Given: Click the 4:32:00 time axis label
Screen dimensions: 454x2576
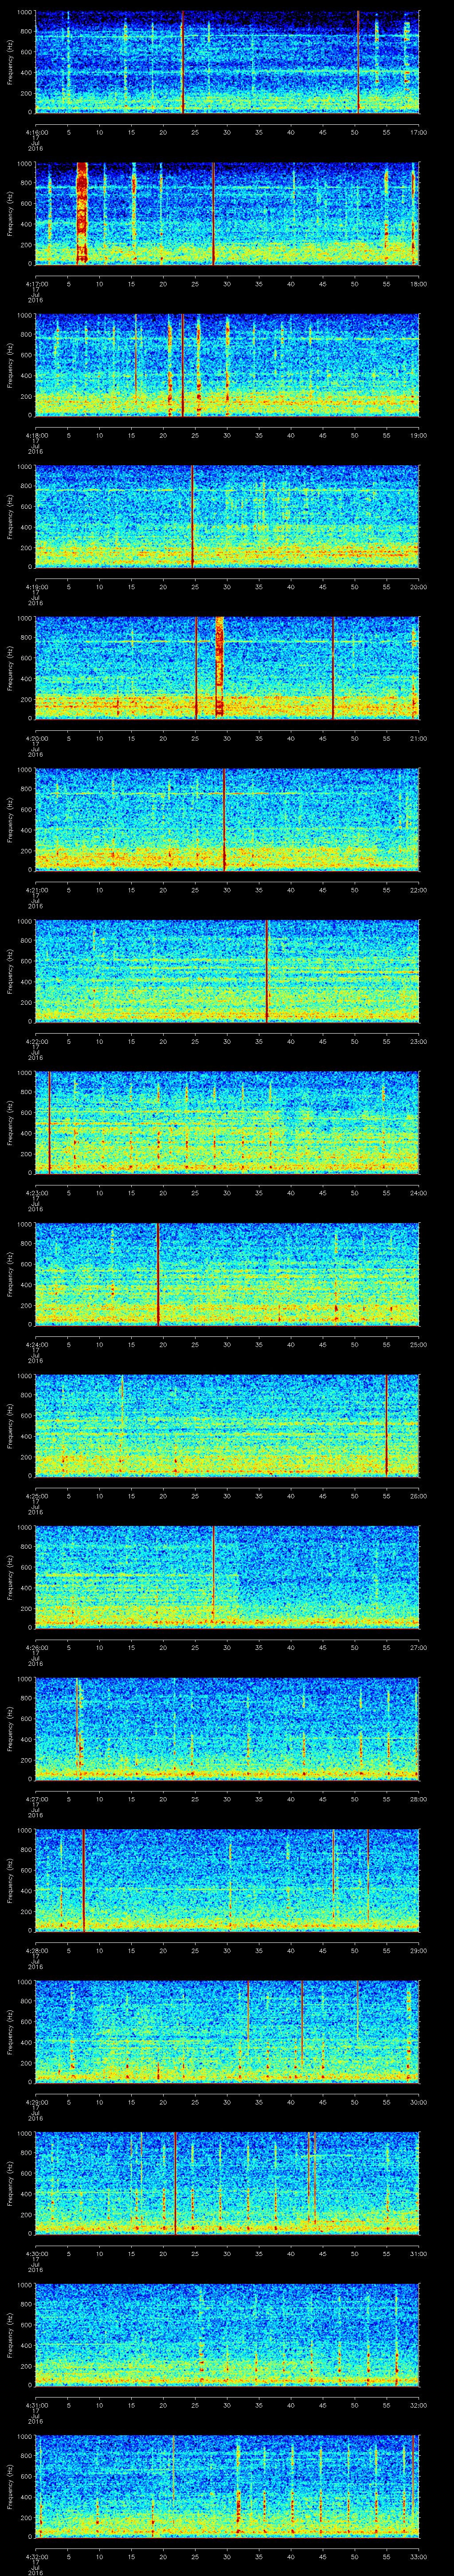Looking at the screenshot, I should tap(36, 2556).
